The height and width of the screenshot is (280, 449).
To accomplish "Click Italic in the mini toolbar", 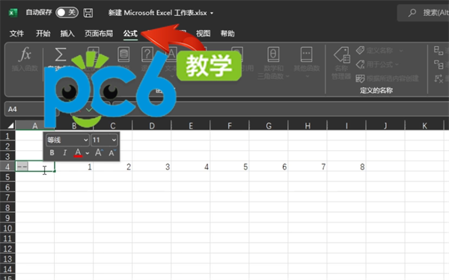I will [x=64, y=153].
